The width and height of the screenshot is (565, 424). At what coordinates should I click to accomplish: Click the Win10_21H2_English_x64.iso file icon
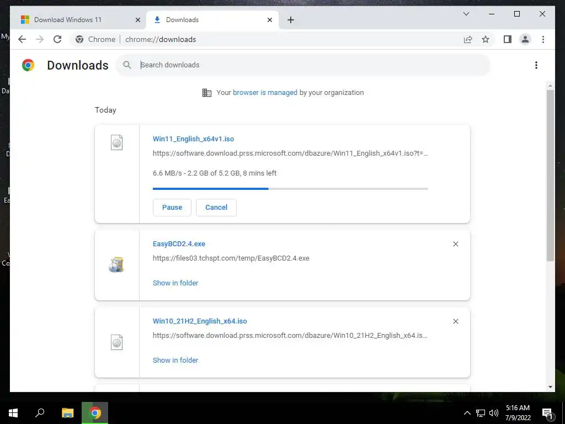tap(116, 342)
